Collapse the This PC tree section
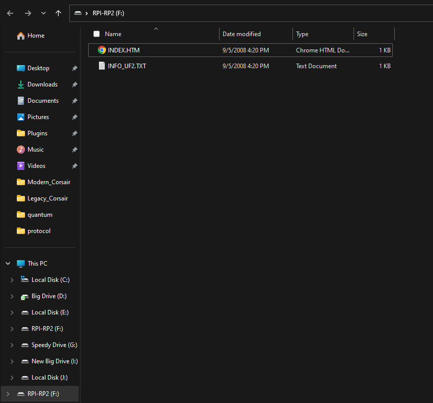Image resolution: width=433 pixels, height=403 pixels. pyautogui.click(x=8, y=264)
